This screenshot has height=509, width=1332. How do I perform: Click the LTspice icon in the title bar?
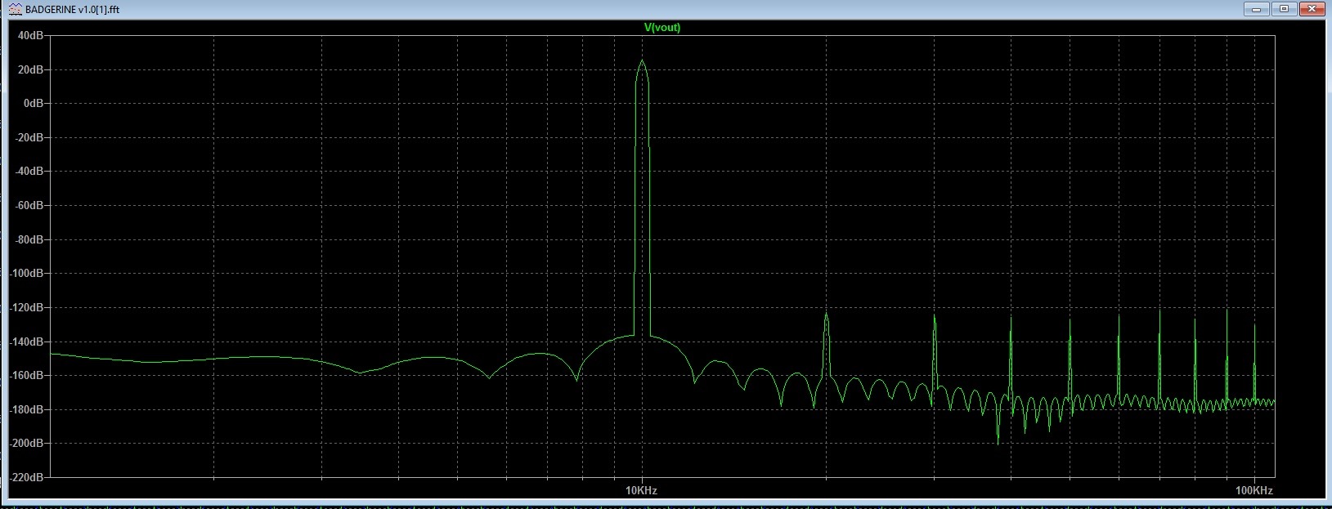click(x=16, y=9)
